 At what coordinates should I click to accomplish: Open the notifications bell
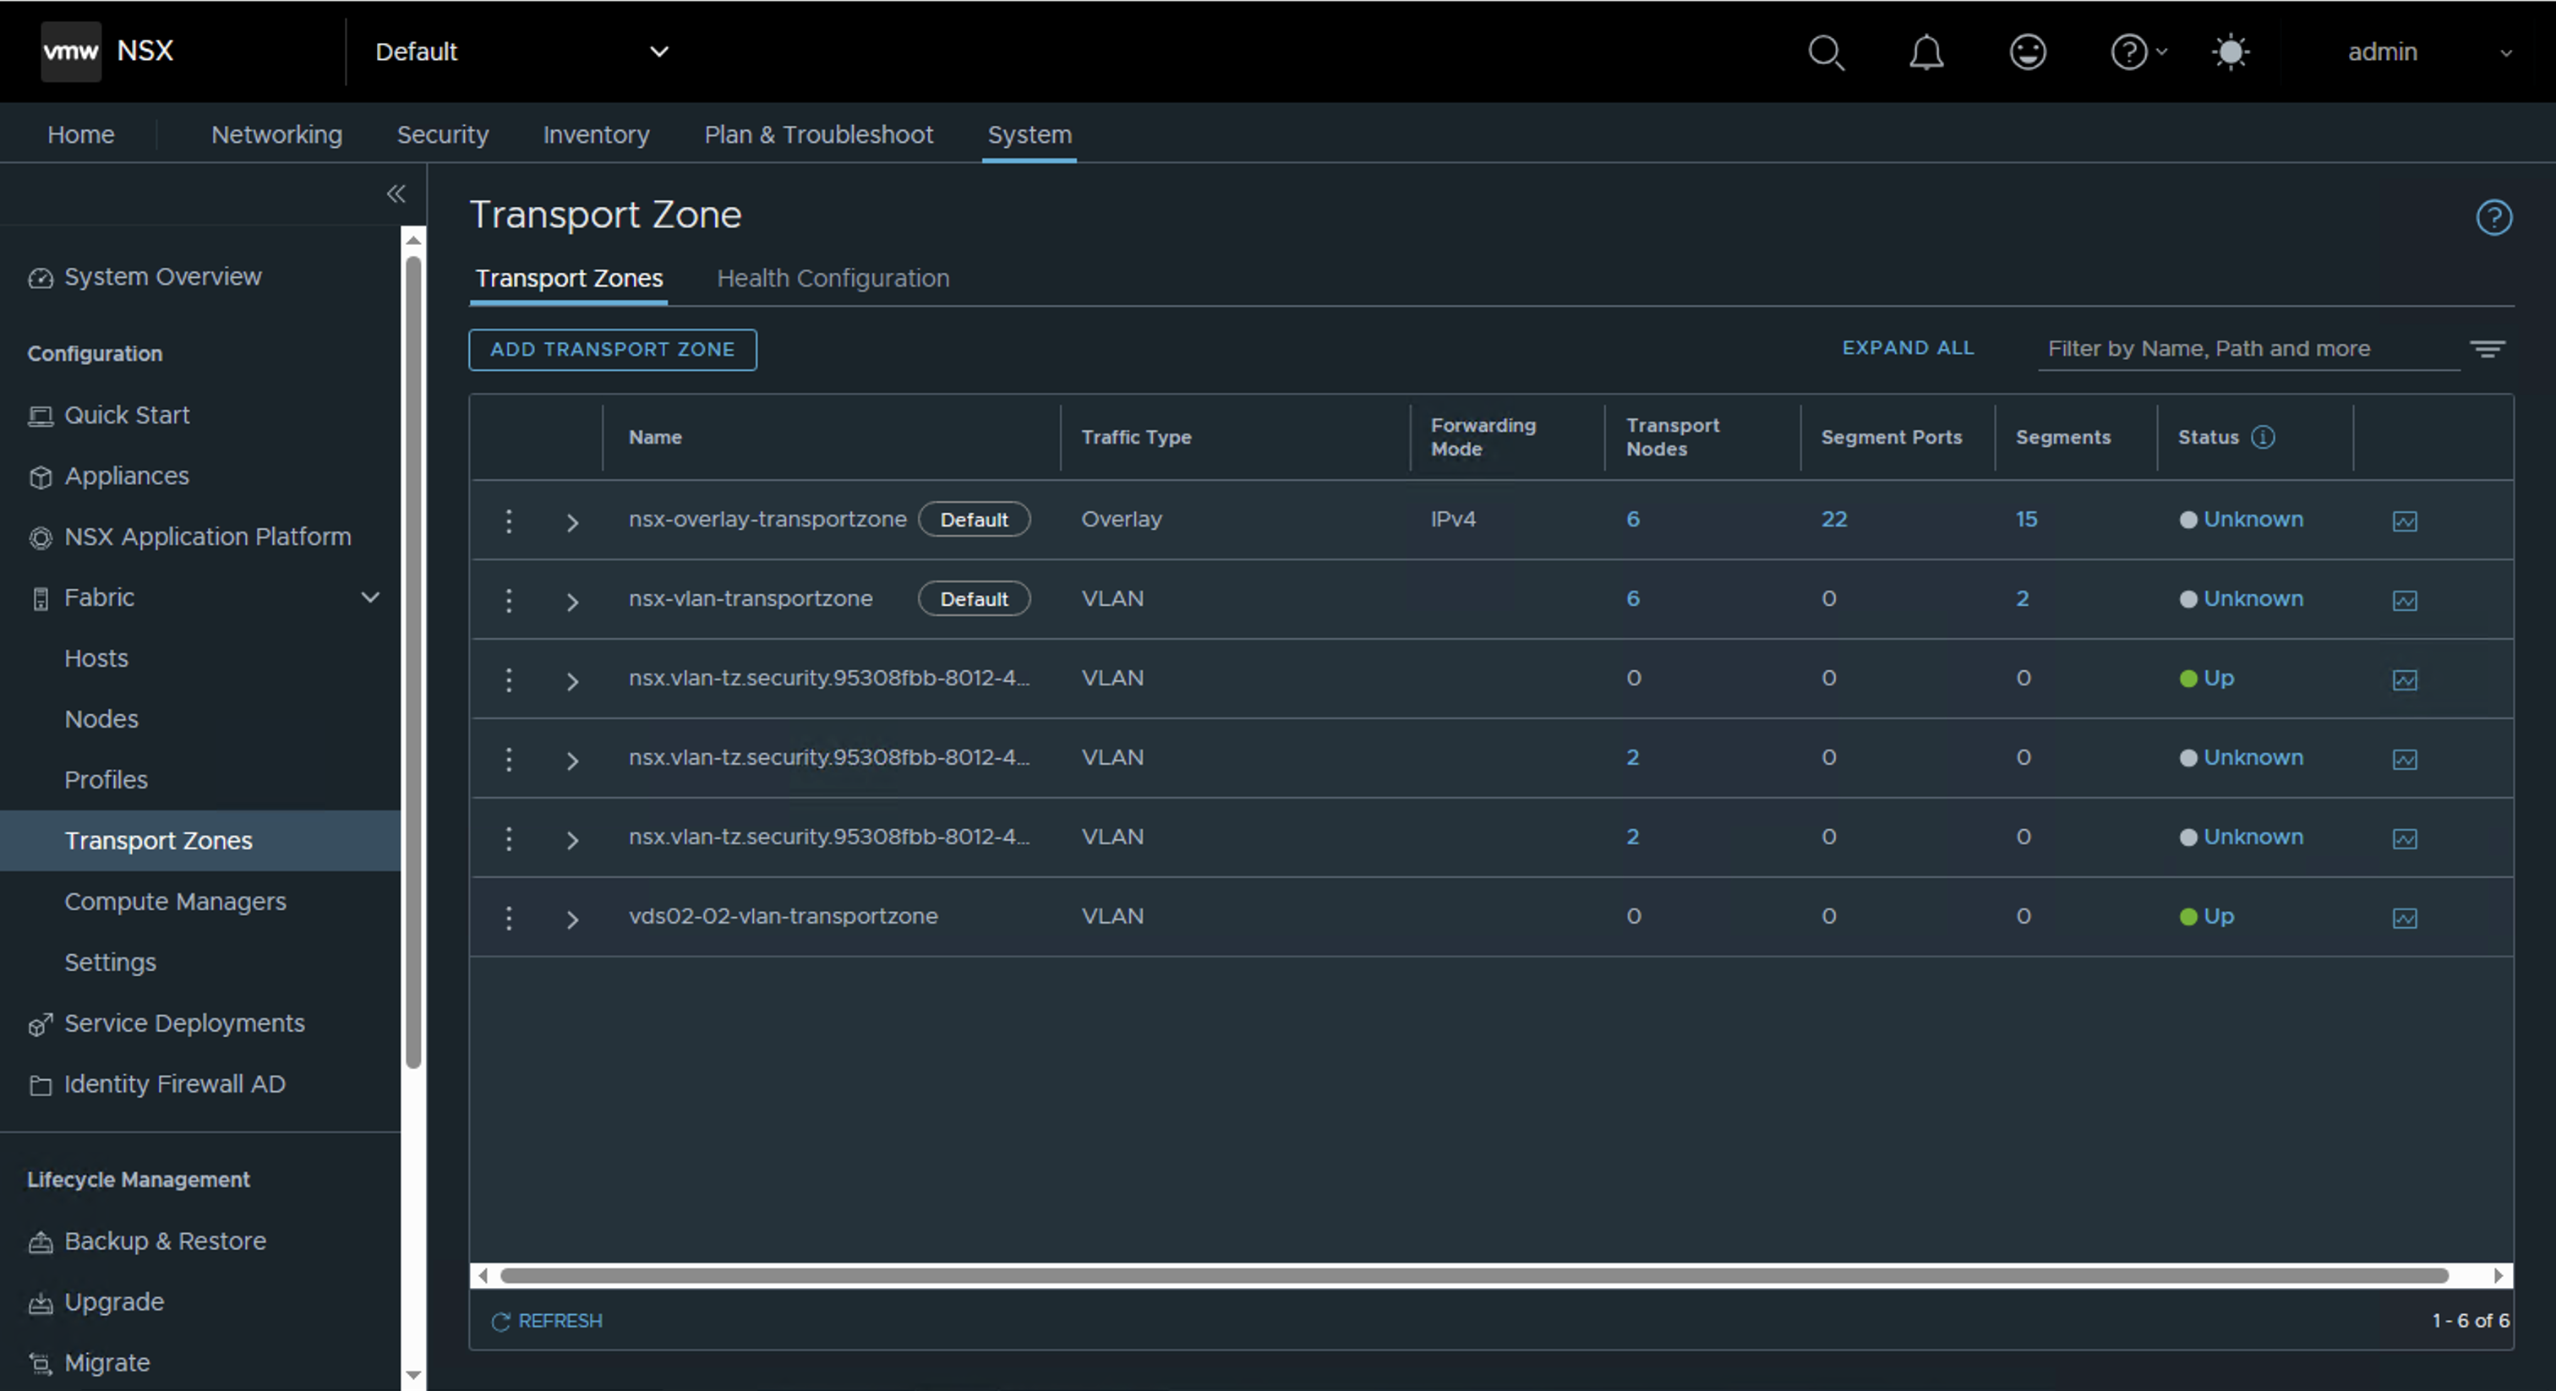coord(1926,52)
